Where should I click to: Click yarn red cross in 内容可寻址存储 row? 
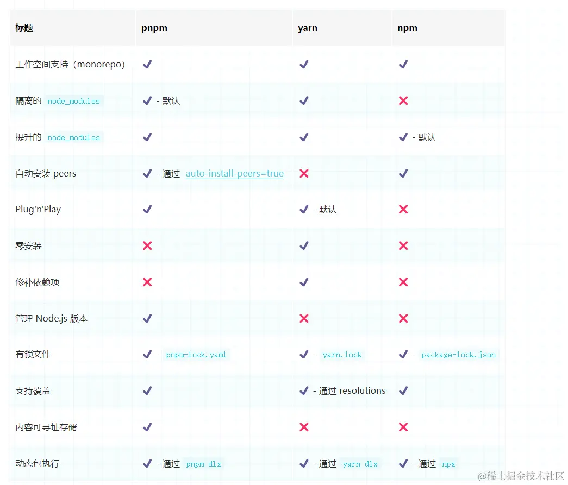(304, 427)
